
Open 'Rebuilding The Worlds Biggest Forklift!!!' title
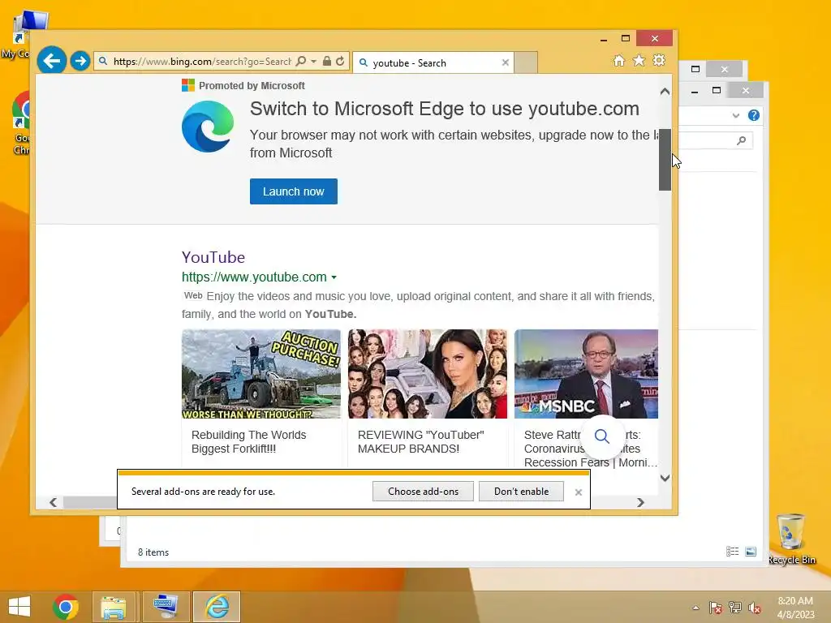click(x=249, y=442)
